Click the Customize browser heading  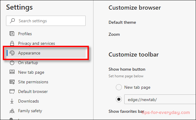pyautogui.click(x=134, y=8)
